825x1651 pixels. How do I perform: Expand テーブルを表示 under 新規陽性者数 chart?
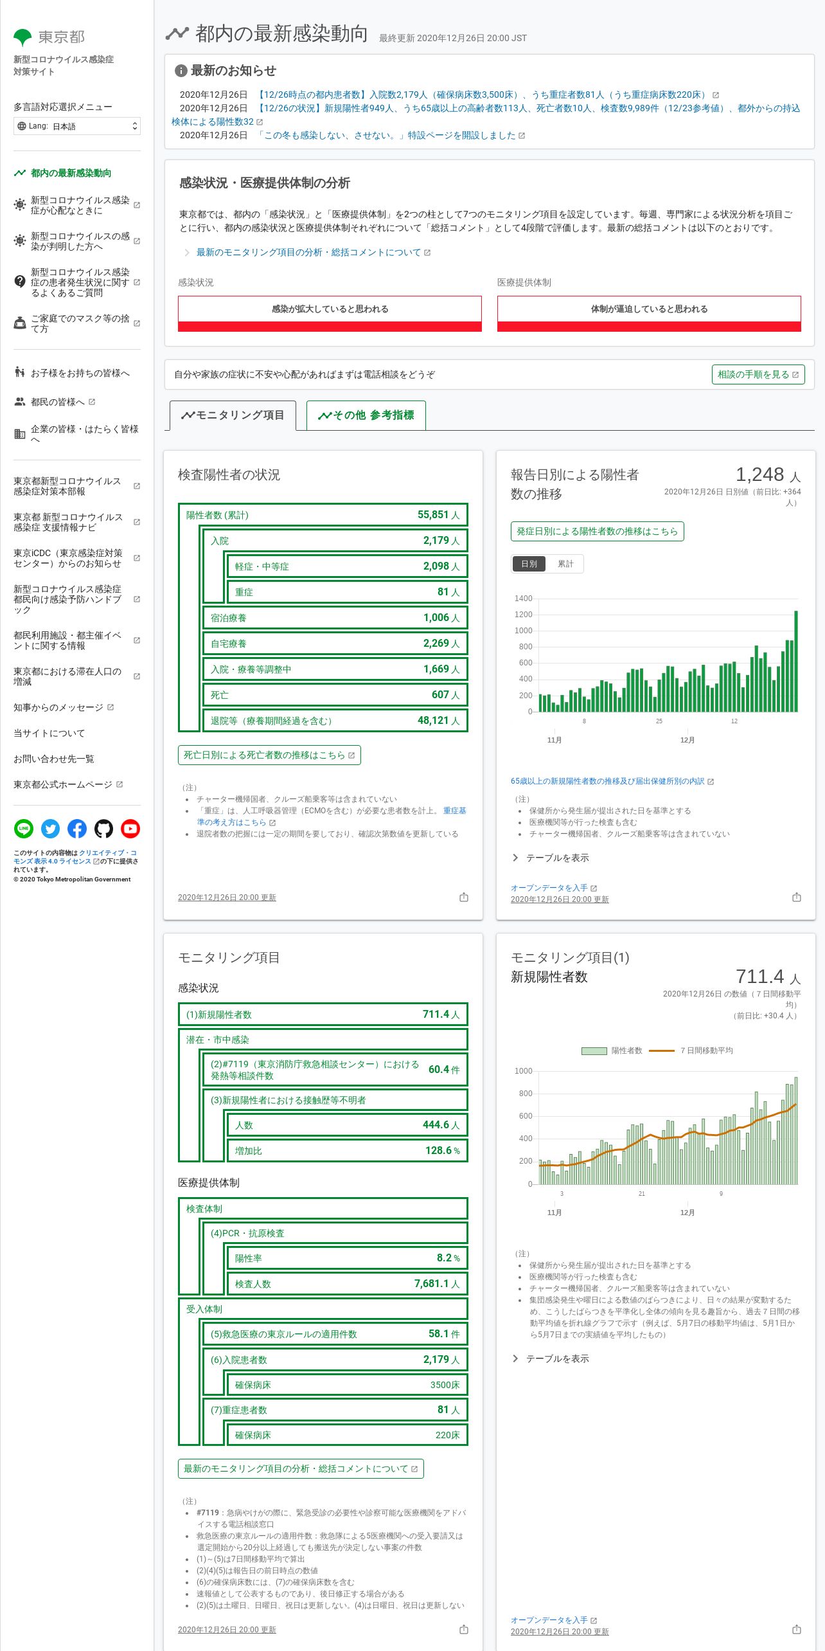551,1358
